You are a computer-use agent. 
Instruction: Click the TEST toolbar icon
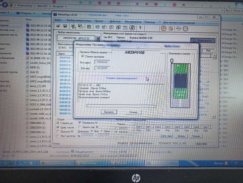click(x=178, y=28)
